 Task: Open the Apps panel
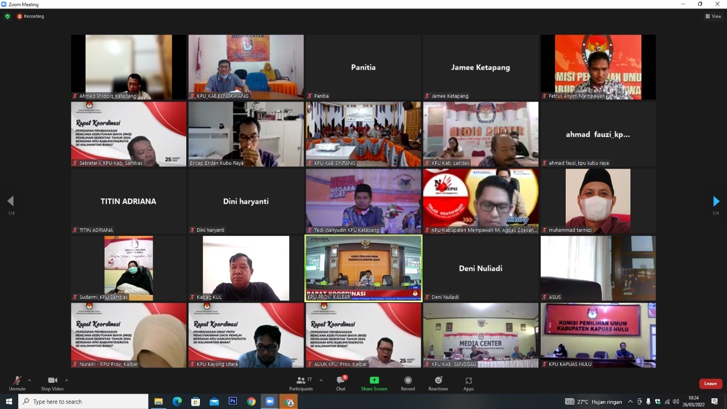pos(469,383)
